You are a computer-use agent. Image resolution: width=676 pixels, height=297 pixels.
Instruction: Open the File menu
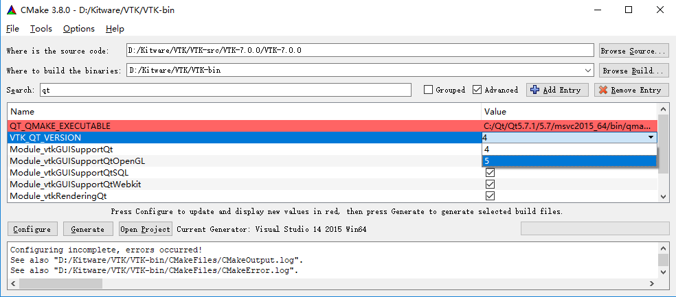[13, 29]
